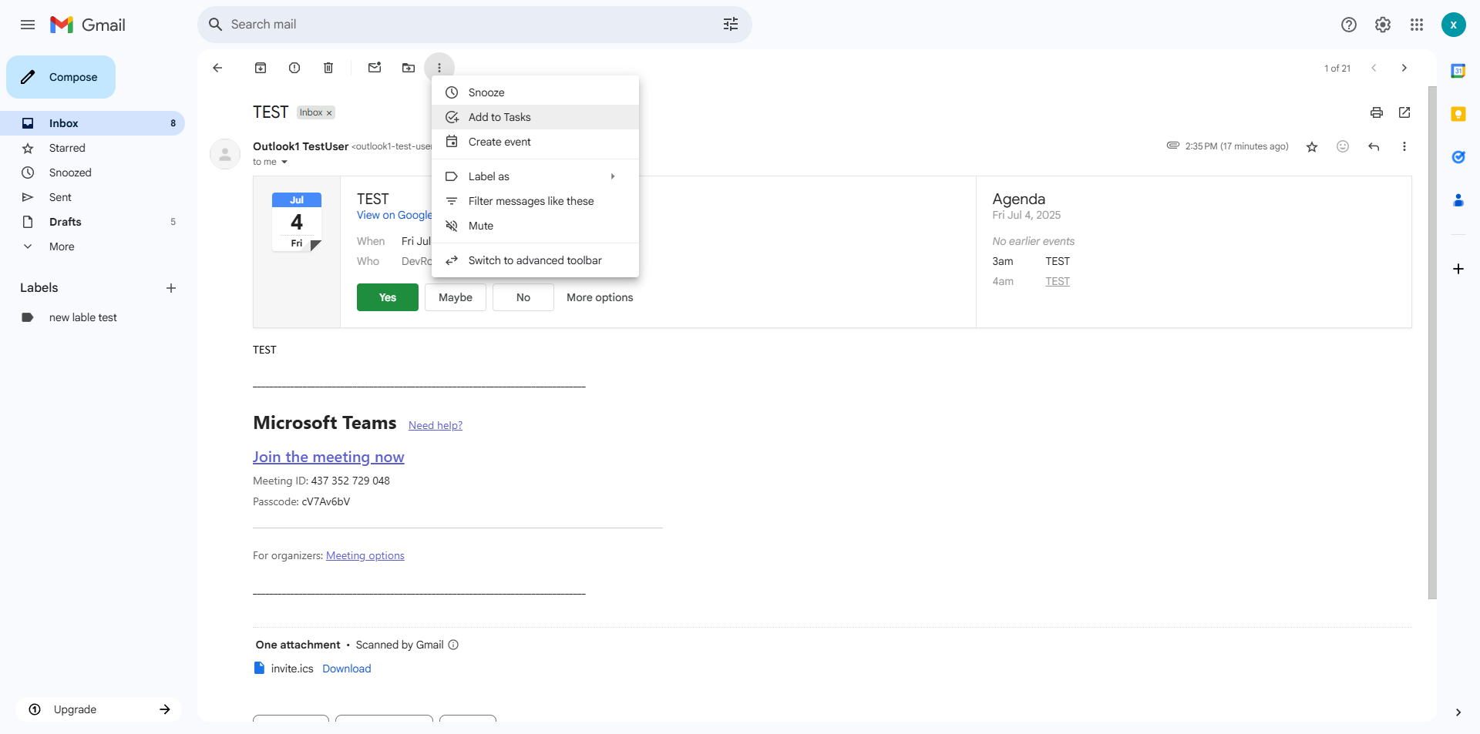This screenshot has width=1480, height=734.
Task: Print all using printer icon
Action: 1377,112
